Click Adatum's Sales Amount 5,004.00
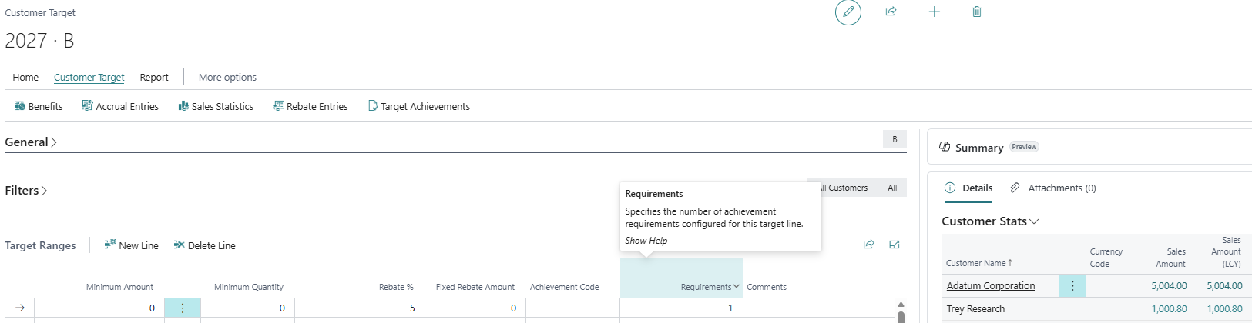This screenshot has height=323, width=1252. [1169, 285]
